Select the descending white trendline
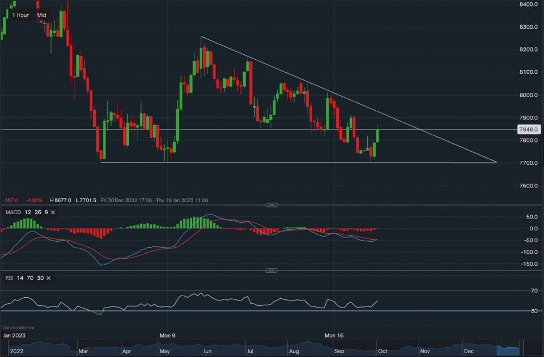Screen dimensions: 544x357 click(x=348, y=99)
